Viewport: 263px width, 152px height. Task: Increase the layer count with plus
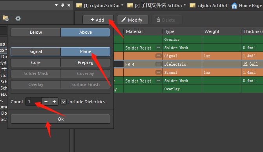click(x=54, y=102)
